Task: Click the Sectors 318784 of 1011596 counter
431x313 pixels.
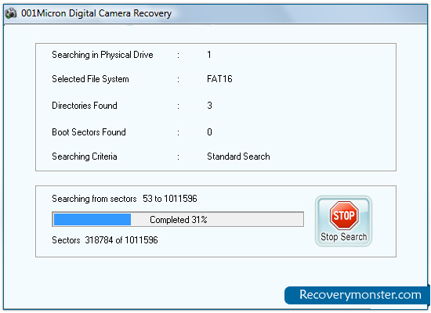Action: 105,240
